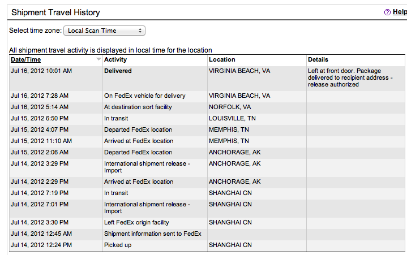This screenshot has height=255, width=407.
Task: Select the Jul 15, 2012 11:10 AM entry
Action: [207, 141]
